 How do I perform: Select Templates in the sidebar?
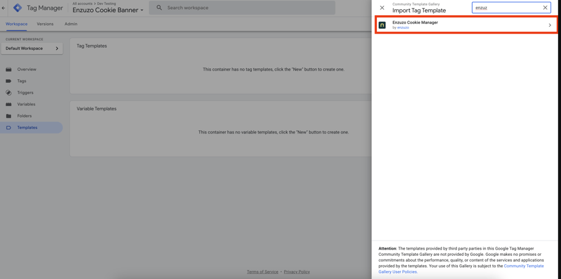tap(32, 127)
